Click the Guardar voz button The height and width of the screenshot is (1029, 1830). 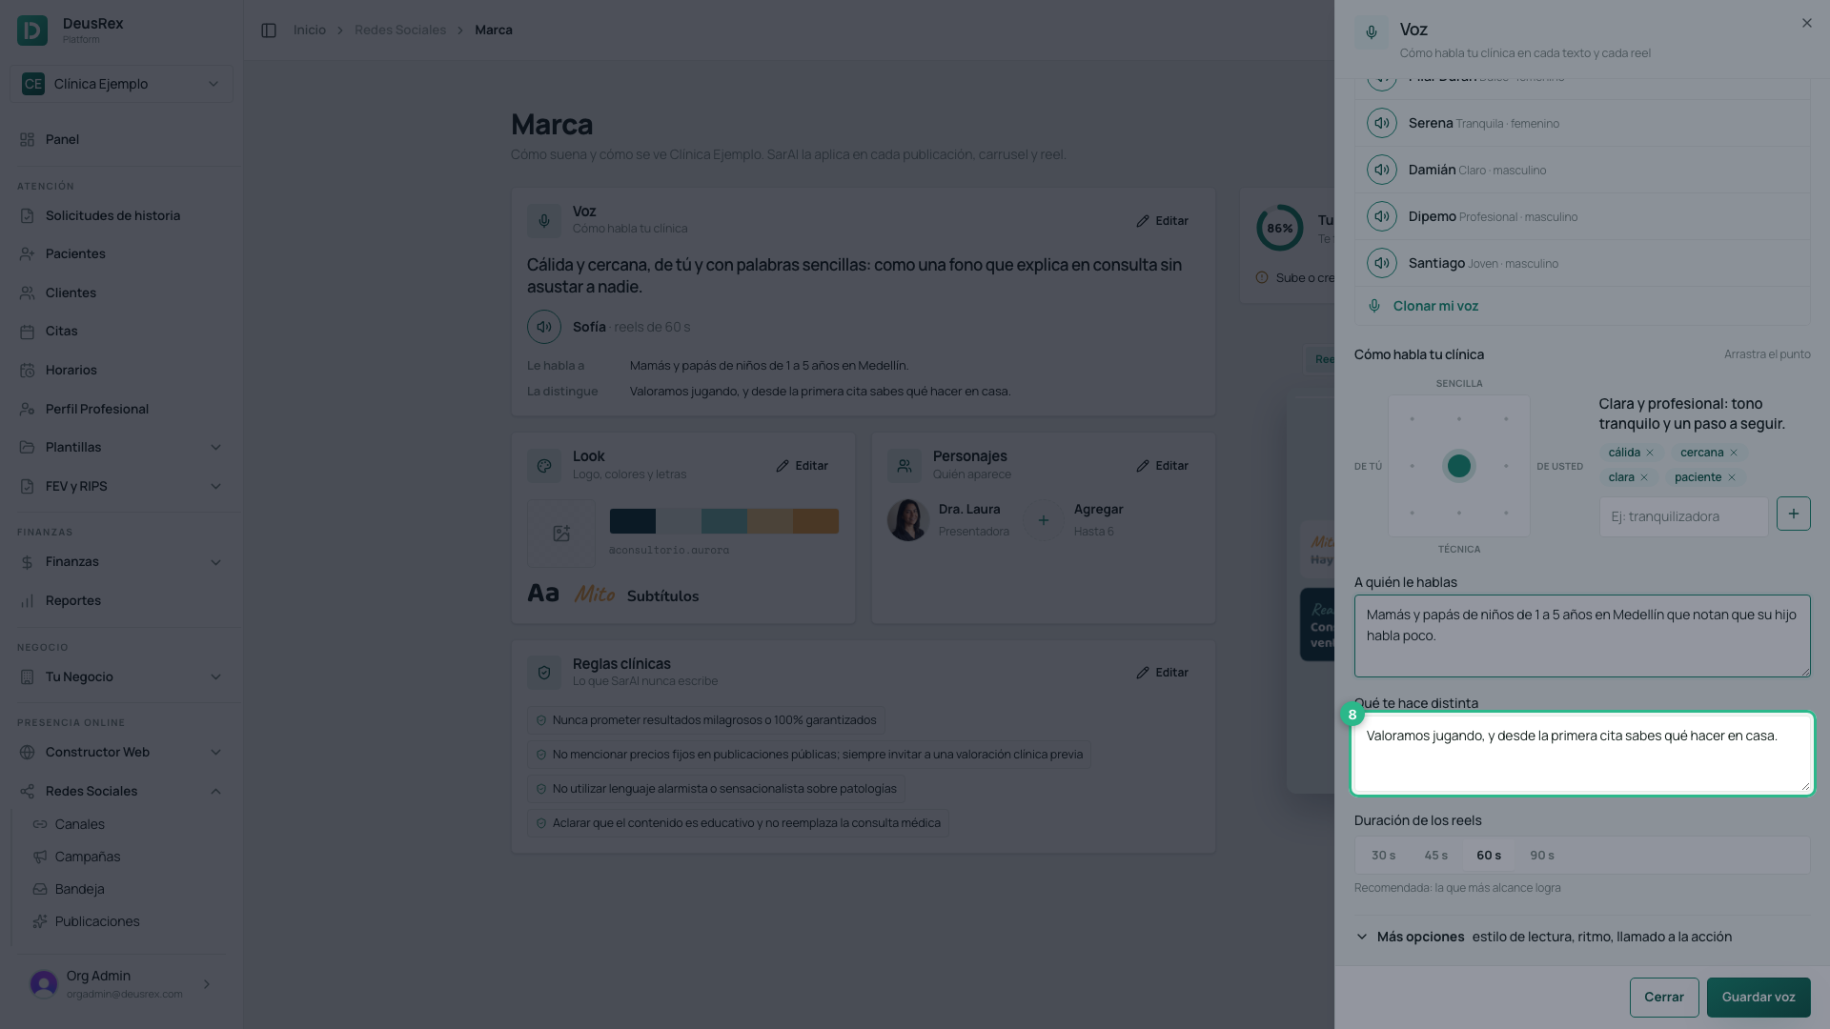pos(1758,997)
